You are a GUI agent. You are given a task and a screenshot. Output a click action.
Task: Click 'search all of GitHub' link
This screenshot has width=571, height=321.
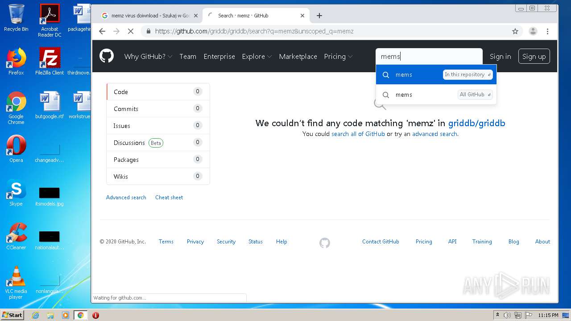click(358, 134)
